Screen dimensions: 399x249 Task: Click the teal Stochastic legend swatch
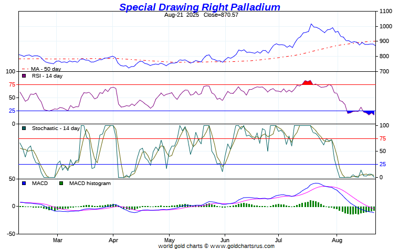point(24,128)
